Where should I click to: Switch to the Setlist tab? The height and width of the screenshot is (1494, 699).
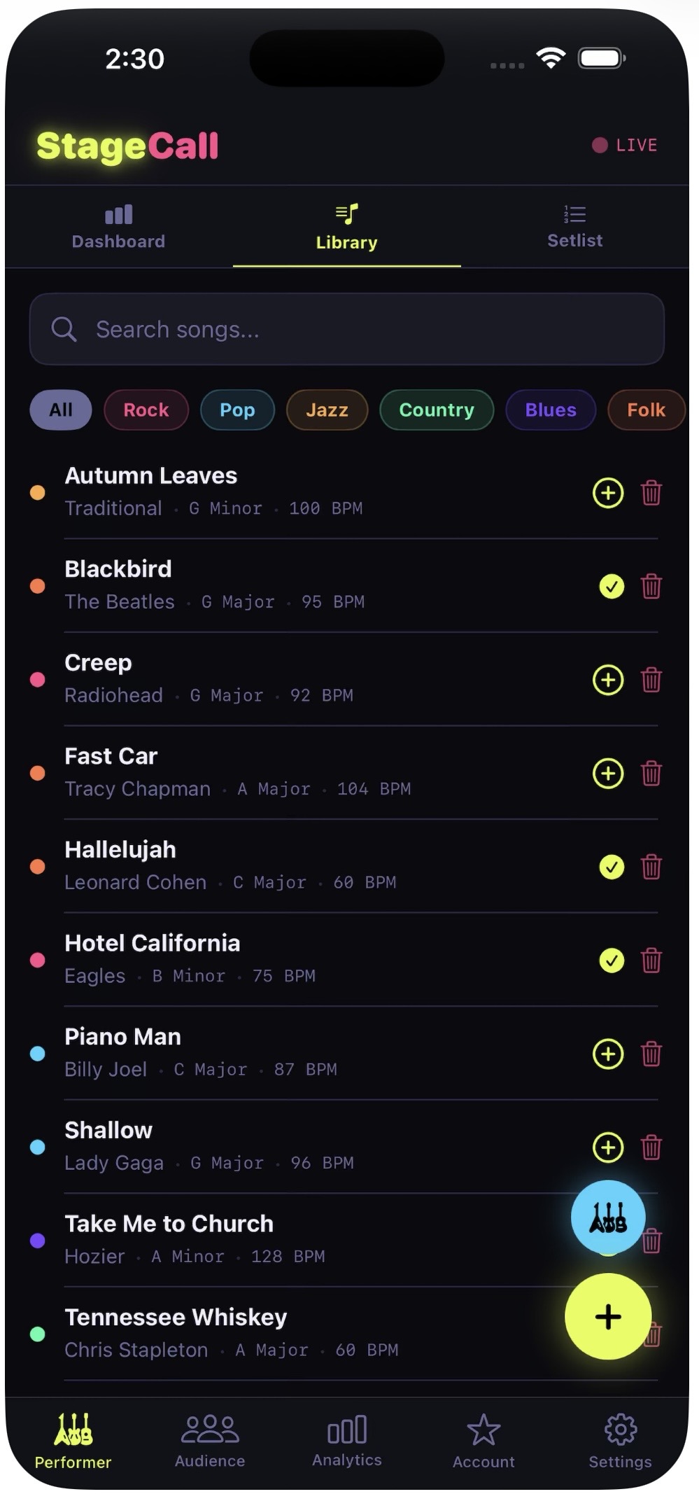click(574, 226)
